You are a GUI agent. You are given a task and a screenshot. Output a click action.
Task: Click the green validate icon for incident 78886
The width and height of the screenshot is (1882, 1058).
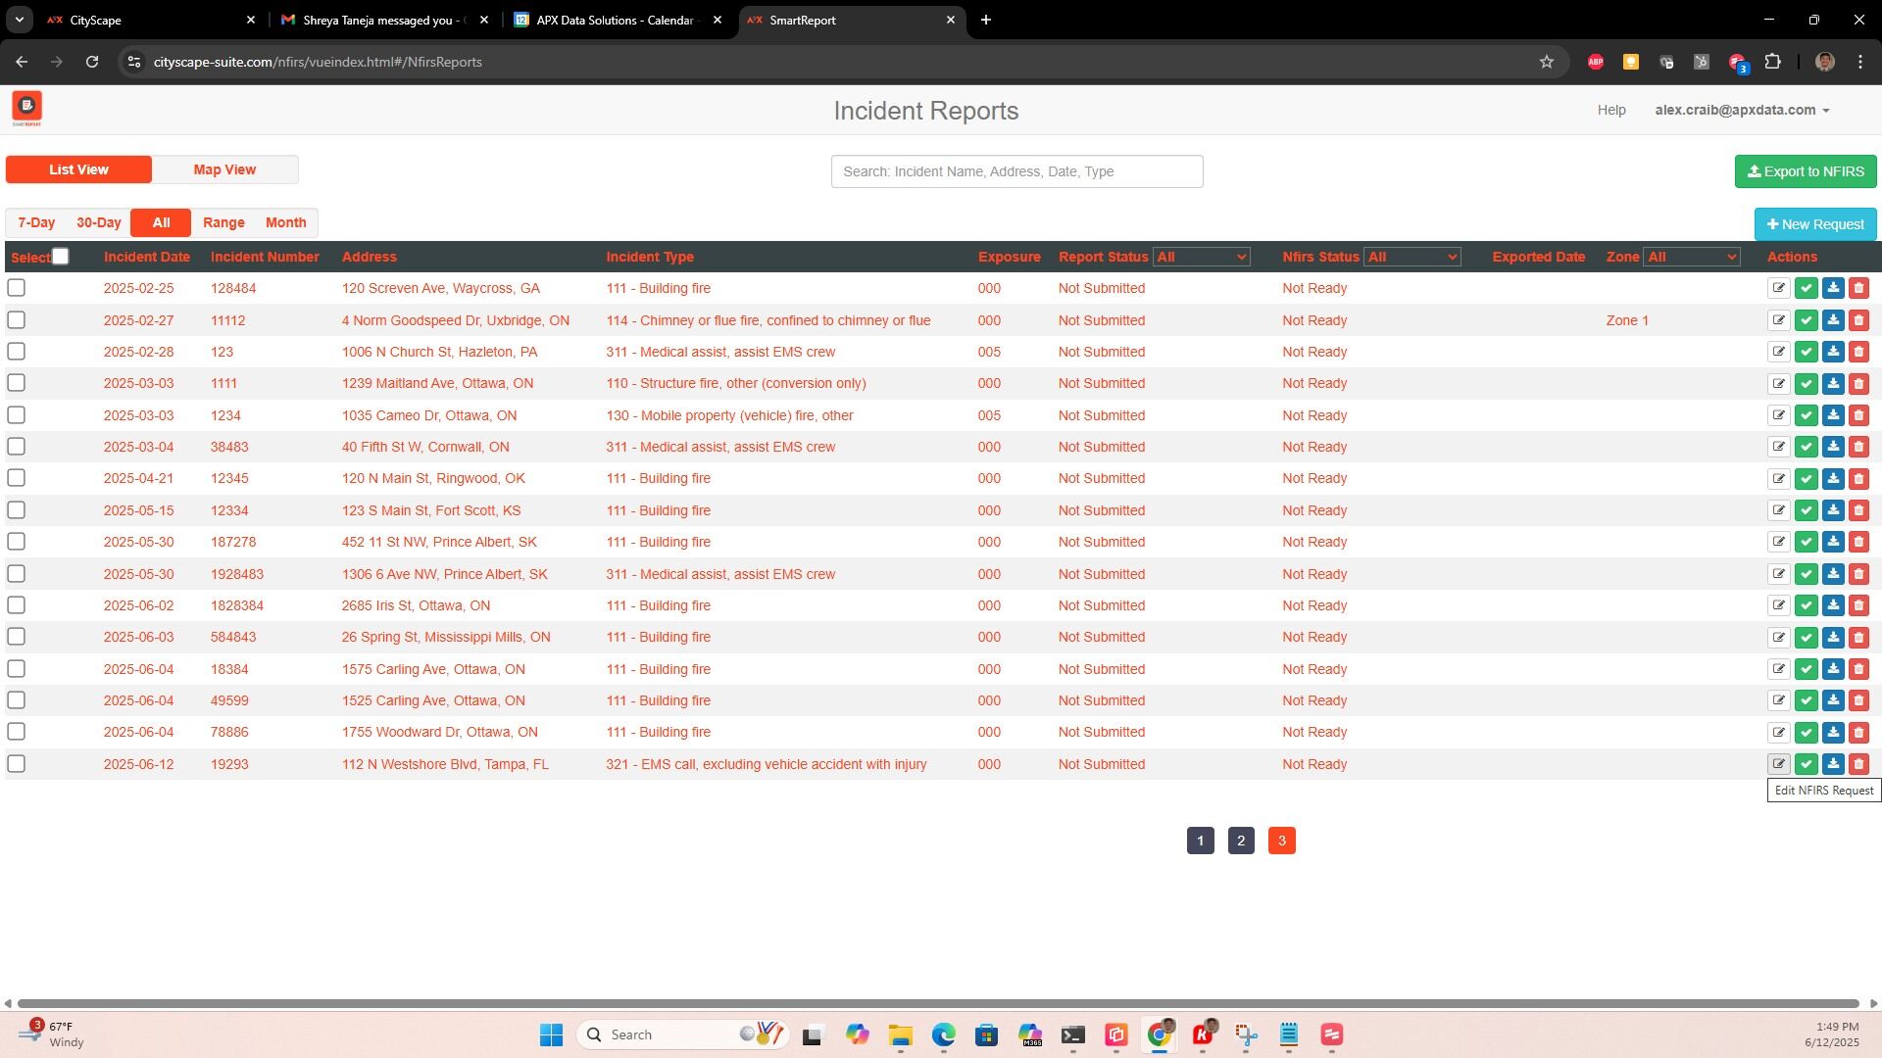click(1807, 732)
